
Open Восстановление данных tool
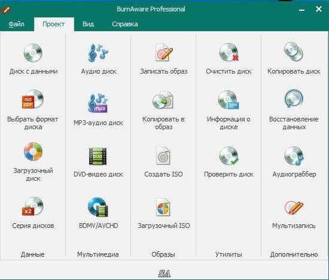point(294,110)
